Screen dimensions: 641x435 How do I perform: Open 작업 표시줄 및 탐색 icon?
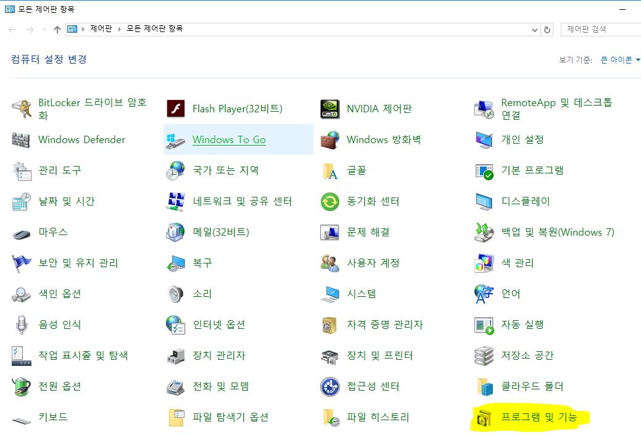pyautogui.click(x=22, y=355)
